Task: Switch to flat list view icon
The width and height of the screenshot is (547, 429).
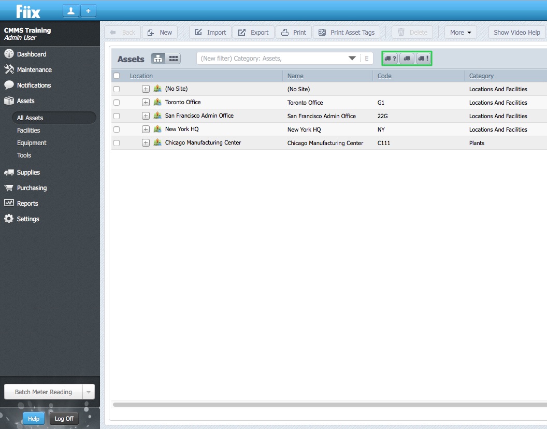Action: tap(174, 59)
